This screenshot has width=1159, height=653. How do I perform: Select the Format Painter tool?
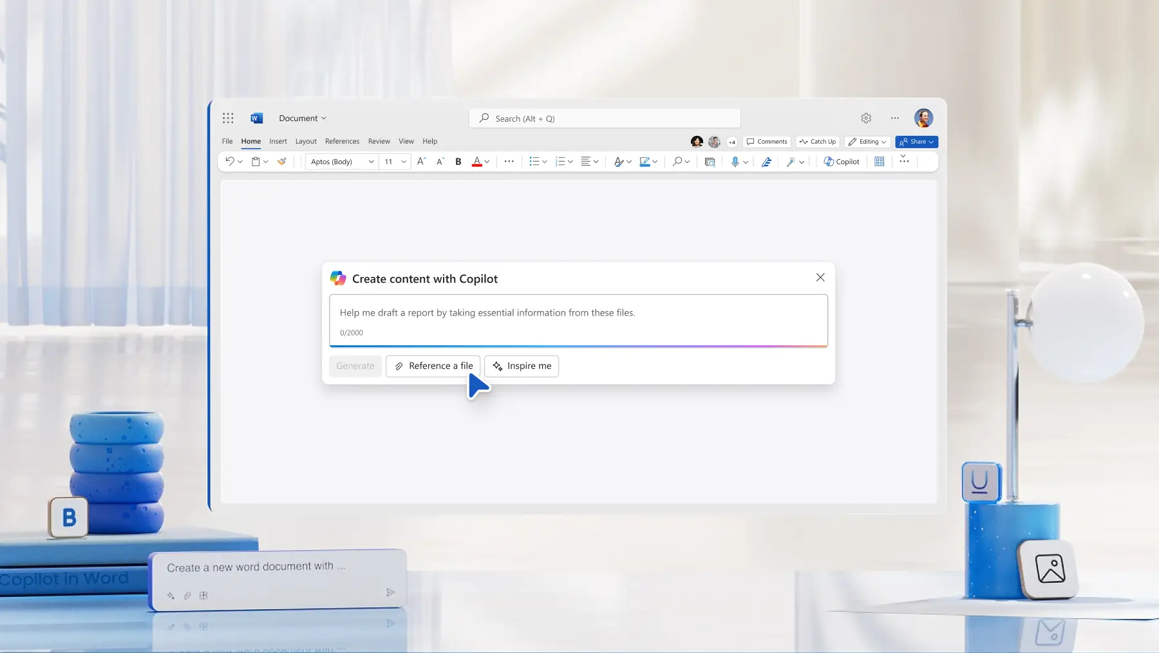(281, 162)
